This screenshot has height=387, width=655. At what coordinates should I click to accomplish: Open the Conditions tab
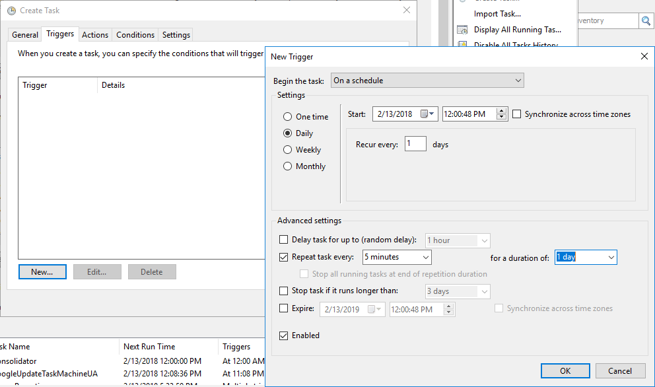pos(135,35)
